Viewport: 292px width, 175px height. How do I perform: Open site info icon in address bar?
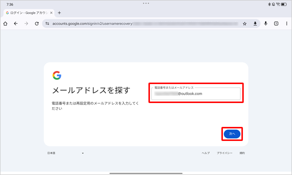47,24
